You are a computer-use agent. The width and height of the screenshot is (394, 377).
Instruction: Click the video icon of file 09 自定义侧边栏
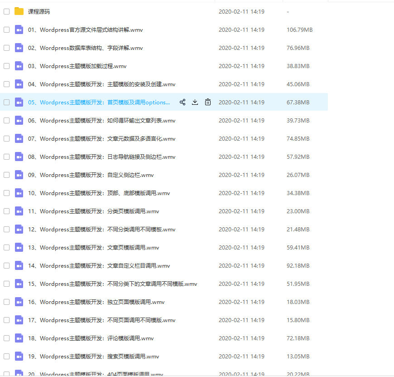(19, 175)
